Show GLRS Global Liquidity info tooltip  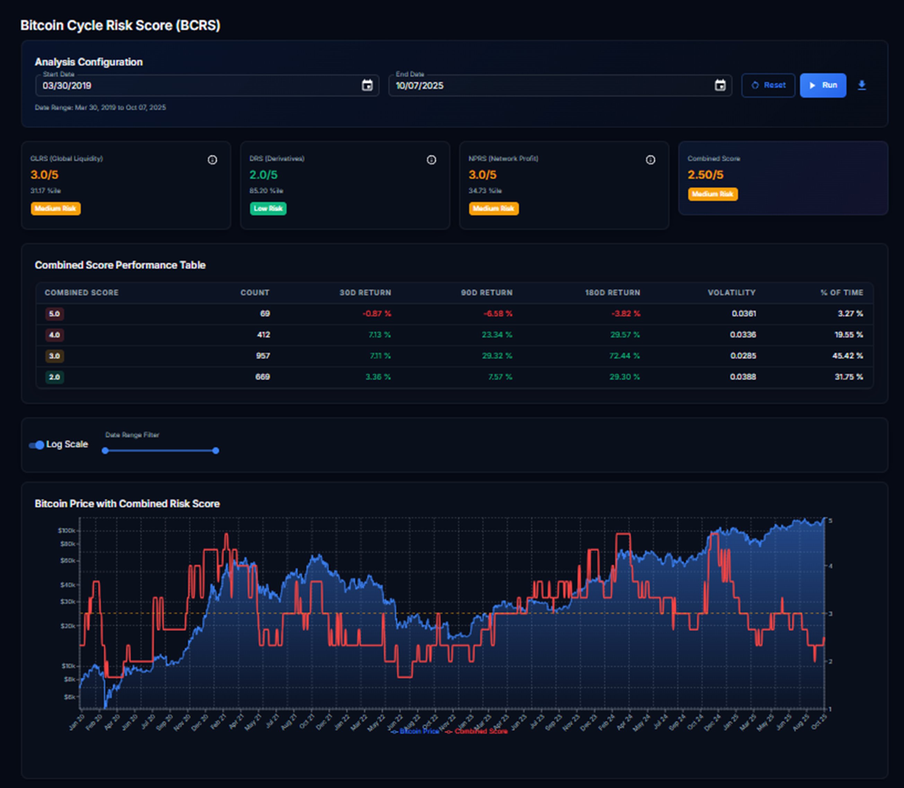(x=212, y=160)
